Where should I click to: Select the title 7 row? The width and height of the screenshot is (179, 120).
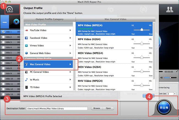tap(10, 63)
